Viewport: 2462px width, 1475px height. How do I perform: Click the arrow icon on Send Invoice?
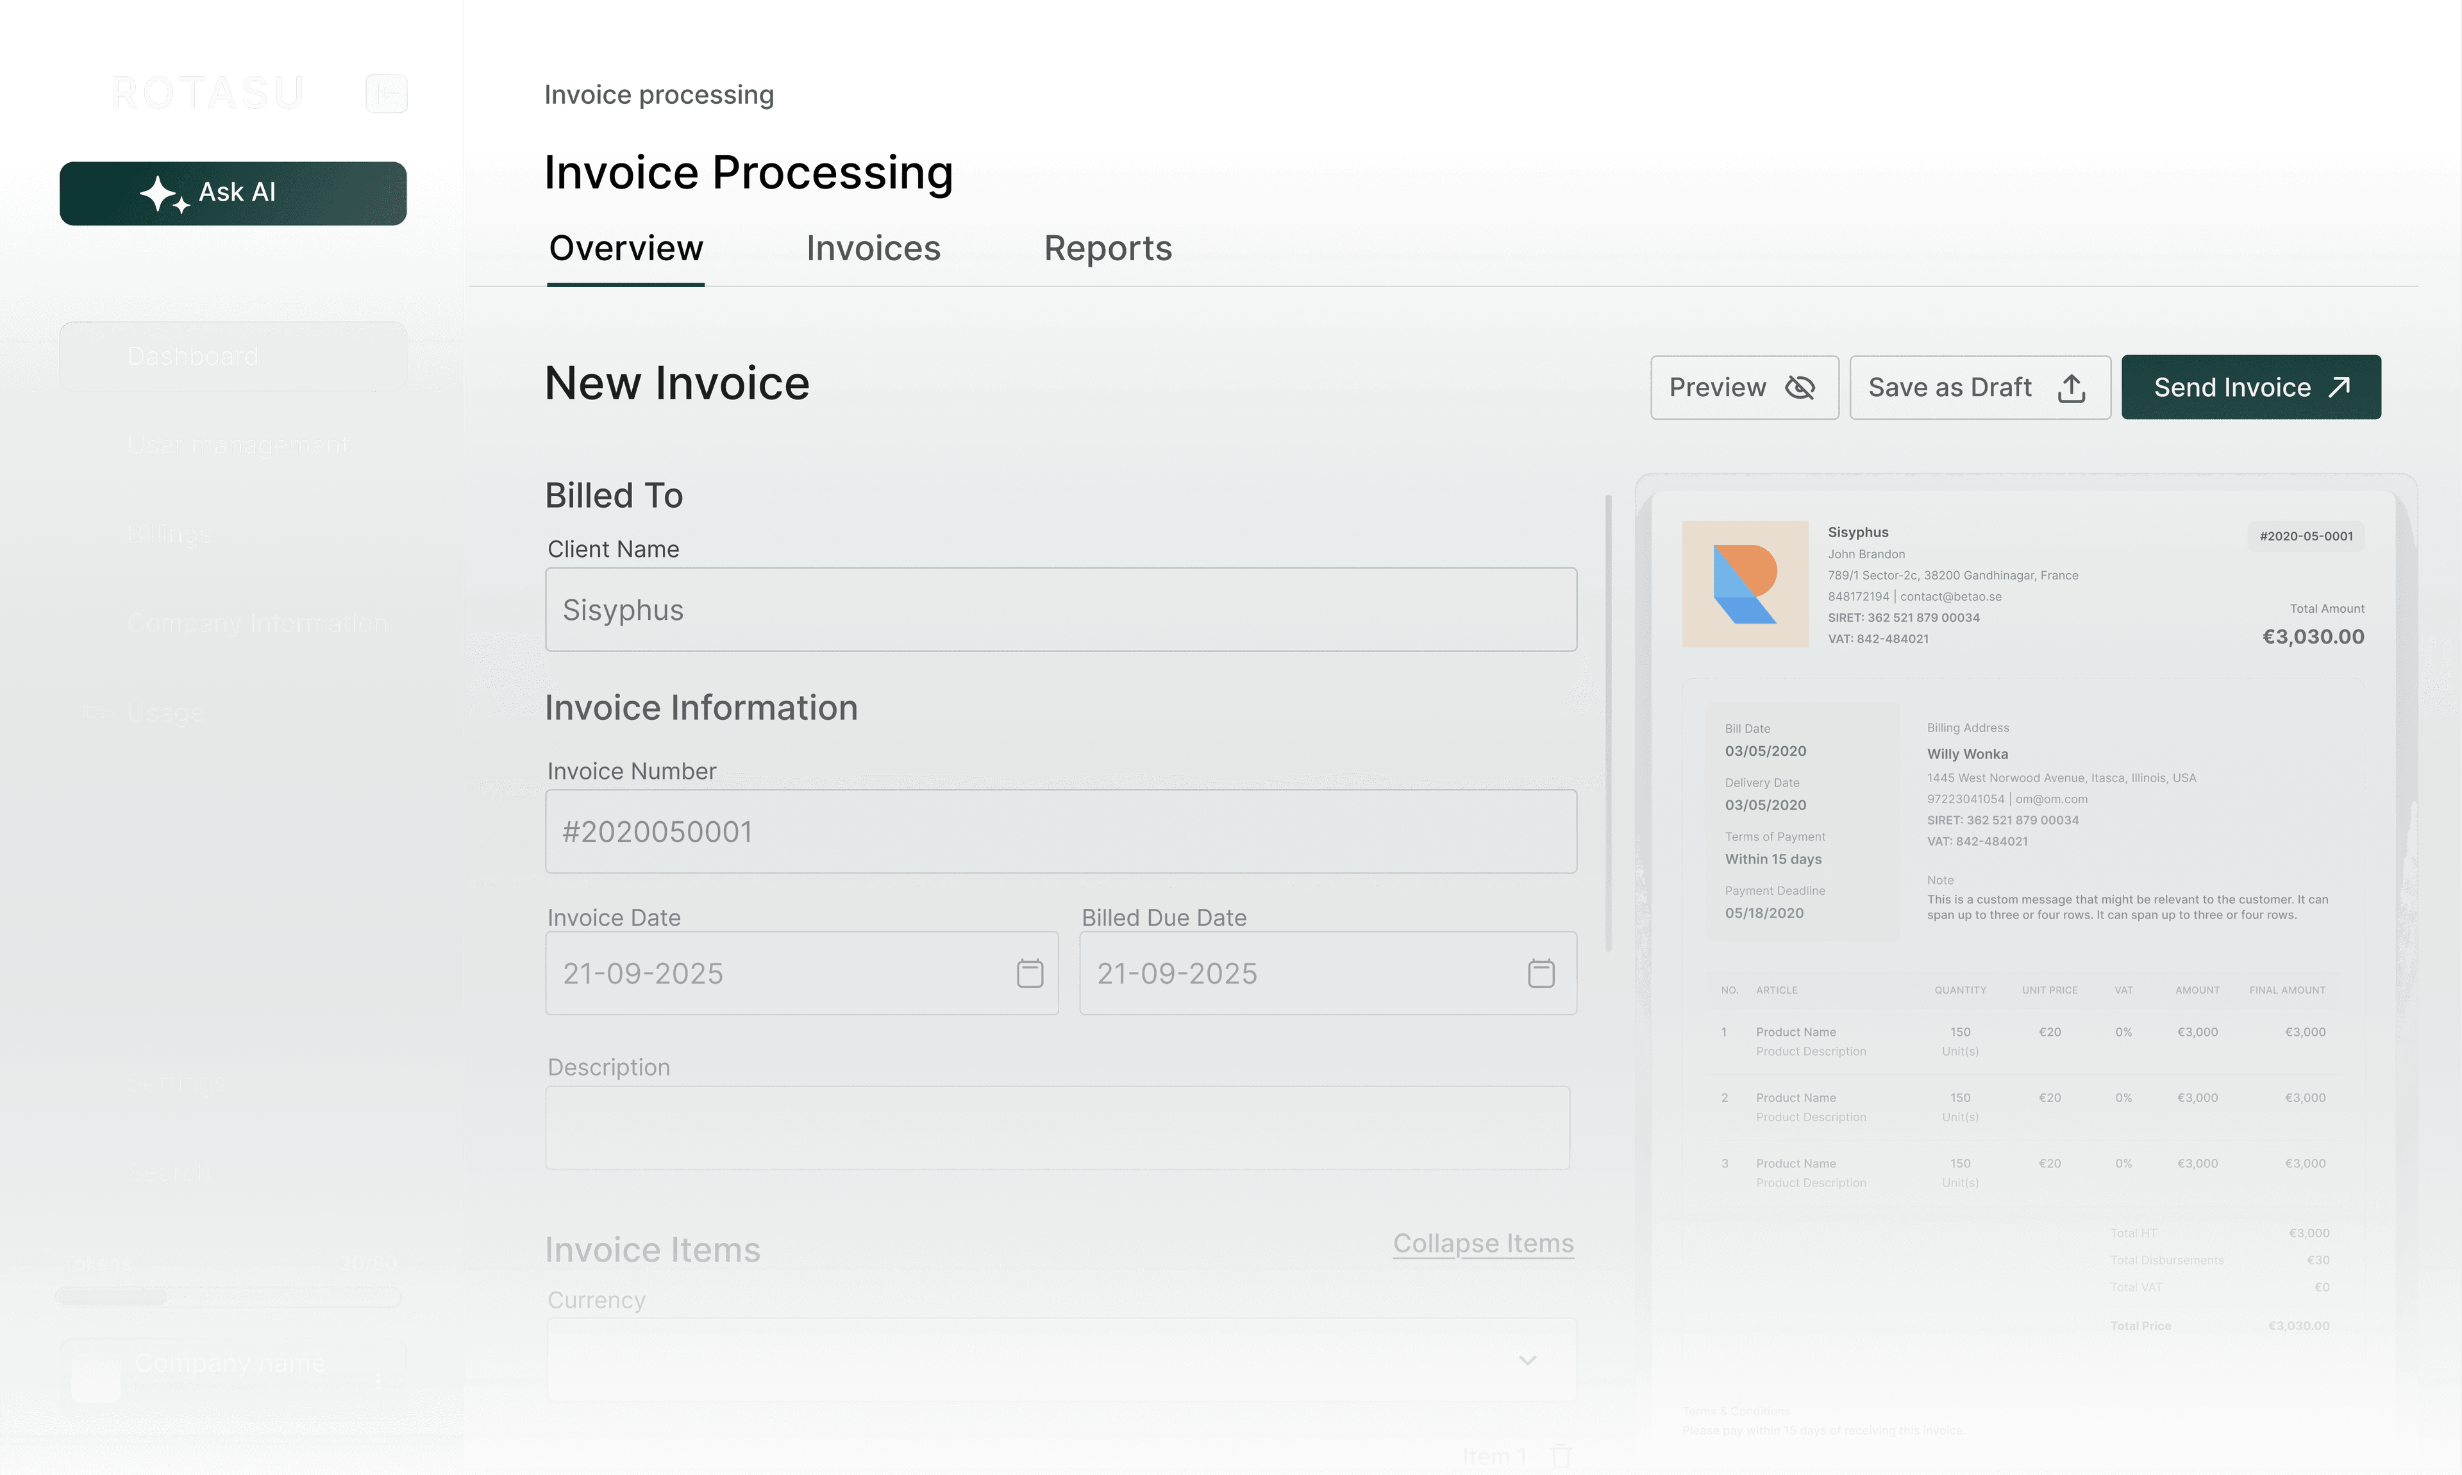coord(2340,387)
